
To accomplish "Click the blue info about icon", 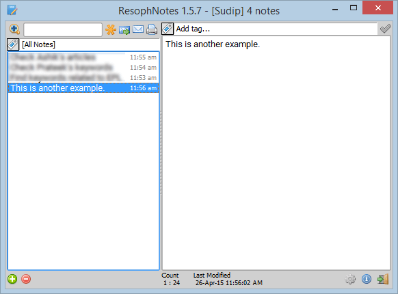I will coord(367,279).
